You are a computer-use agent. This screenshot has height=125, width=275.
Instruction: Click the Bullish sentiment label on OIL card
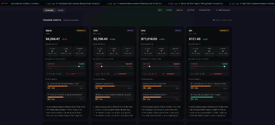click(225, 64)
